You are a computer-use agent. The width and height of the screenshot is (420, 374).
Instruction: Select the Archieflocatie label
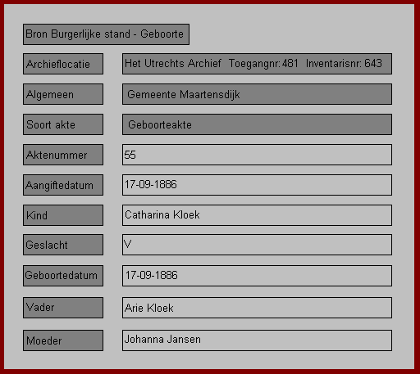tap(63, 64)
